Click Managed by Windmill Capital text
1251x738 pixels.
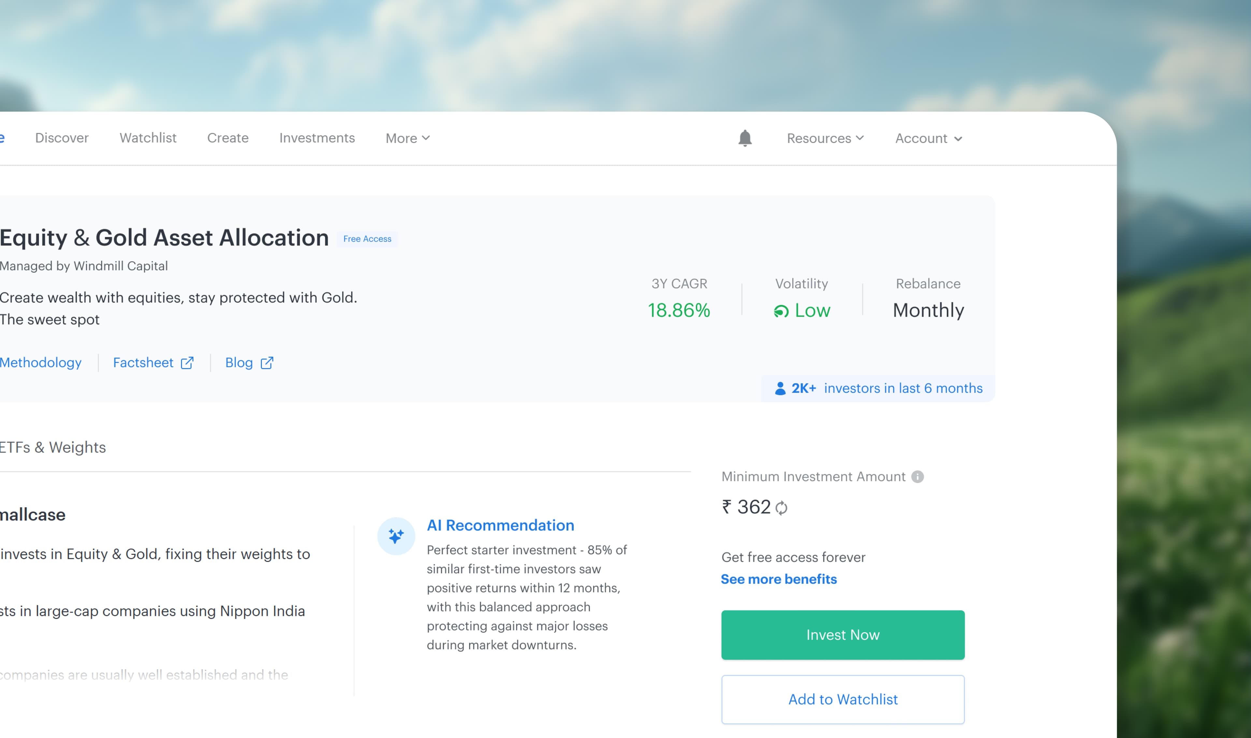84,266
